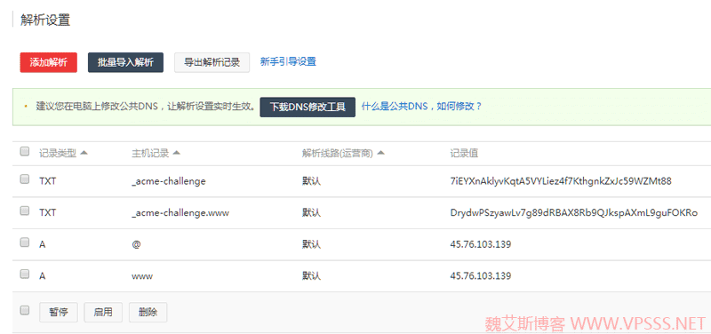Click the 启用 enable button

coord(103,313)
